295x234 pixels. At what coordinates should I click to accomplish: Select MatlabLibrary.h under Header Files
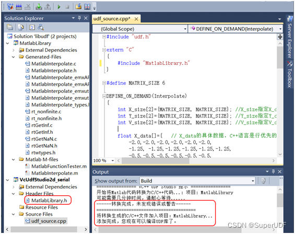pyautogui.click(x=49, y=201)
